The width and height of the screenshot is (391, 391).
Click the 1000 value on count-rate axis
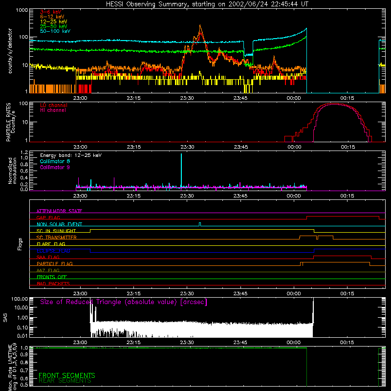coord(22,10)
